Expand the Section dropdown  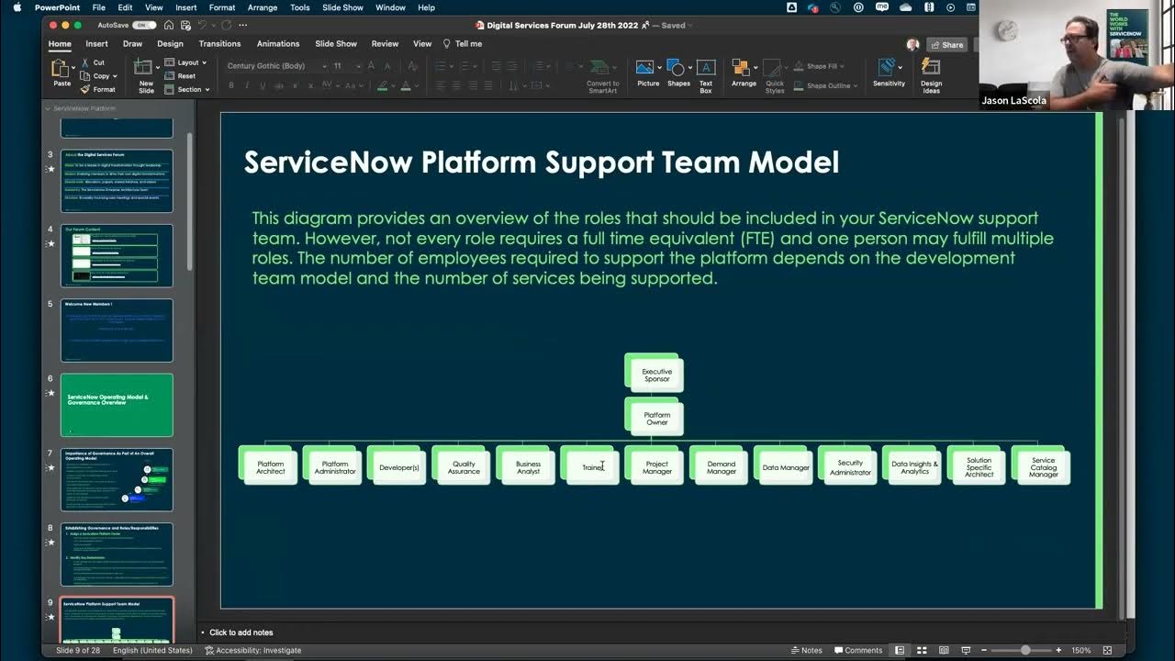187,89
